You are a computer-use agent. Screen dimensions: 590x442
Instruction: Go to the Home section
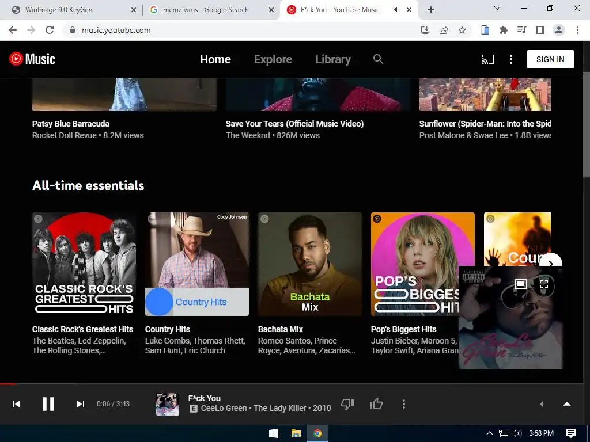(x=215, y=59)
